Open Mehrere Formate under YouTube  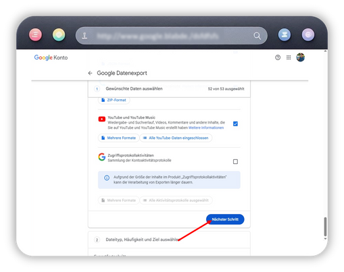119,138
